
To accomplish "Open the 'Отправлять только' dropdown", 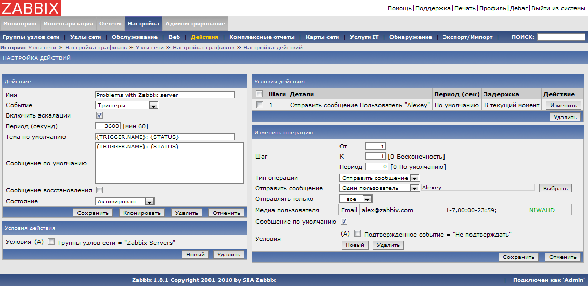I will (356, 199).
